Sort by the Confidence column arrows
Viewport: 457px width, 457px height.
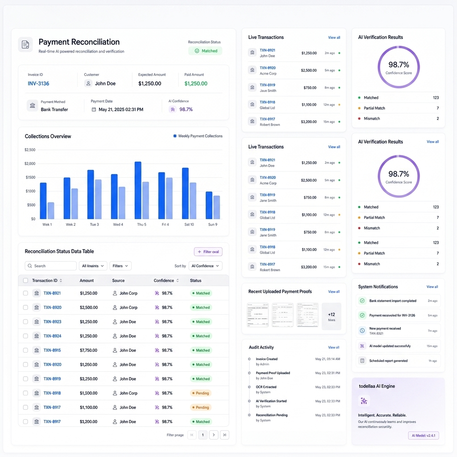pyautogui.click(x=178, y=280)
